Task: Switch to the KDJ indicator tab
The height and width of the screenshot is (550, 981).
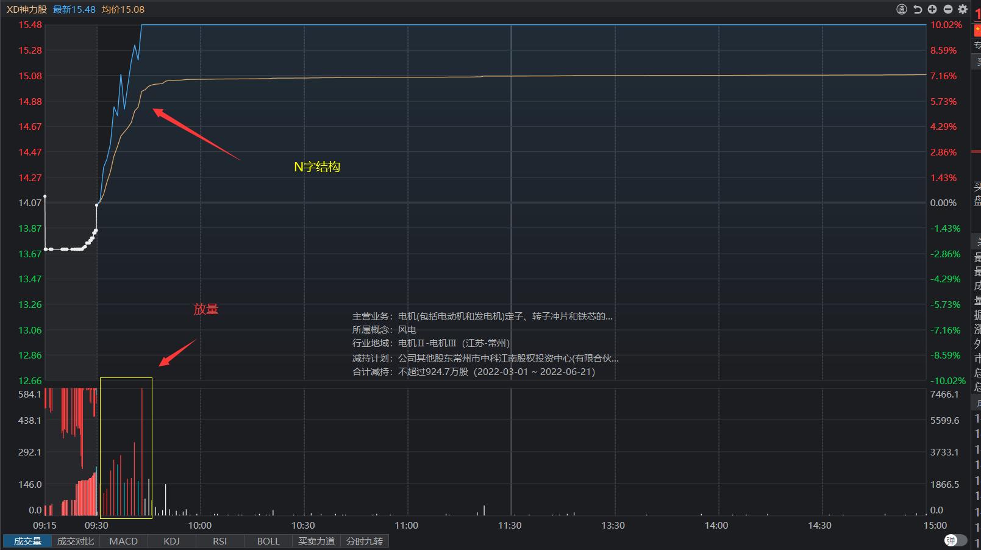Action: 172,541
